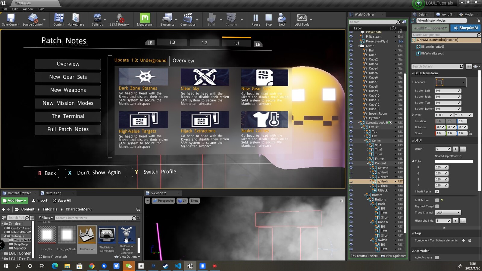Enable the Raycast Target checkbox

pos(437,206)
